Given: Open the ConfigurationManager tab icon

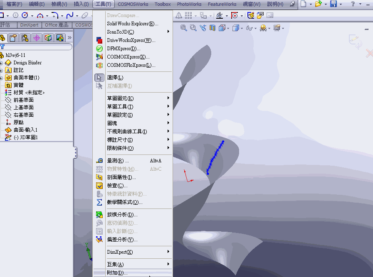Looking at the screenshot, I should [x=25, y=38].
